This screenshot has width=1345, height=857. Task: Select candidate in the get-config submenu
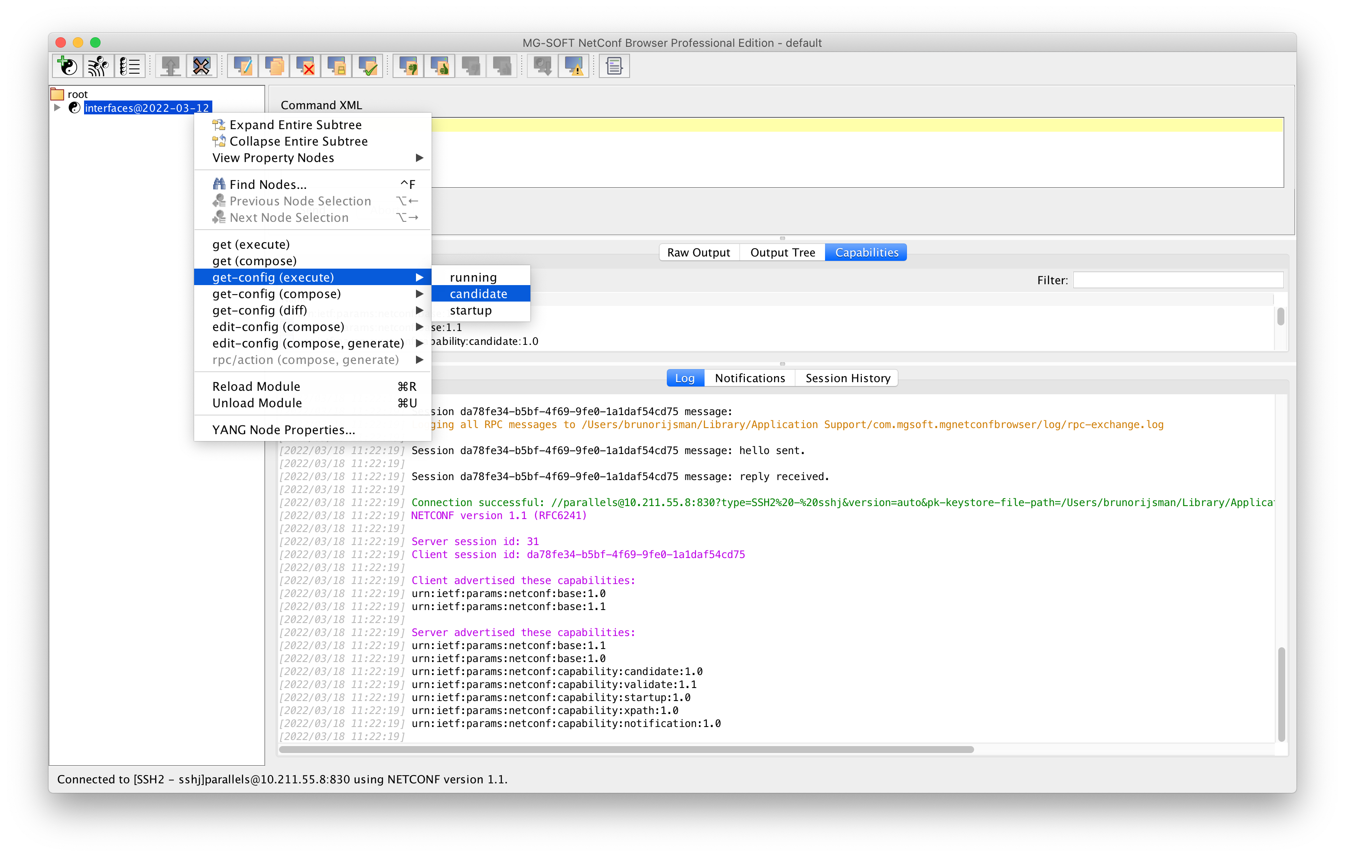coord(479,293)
